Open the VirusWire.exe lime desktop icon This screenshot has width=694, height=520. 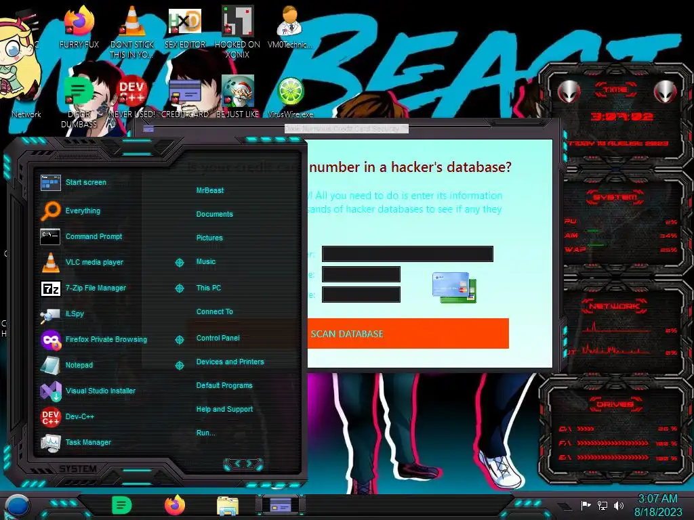pos(290,97)
